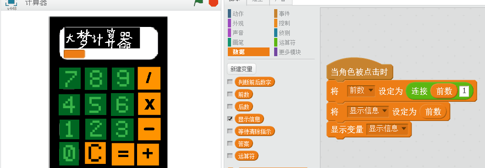Click the 前数 variable block in palette
This screenshot has width=485, height=168.
[x=244, y=94]
